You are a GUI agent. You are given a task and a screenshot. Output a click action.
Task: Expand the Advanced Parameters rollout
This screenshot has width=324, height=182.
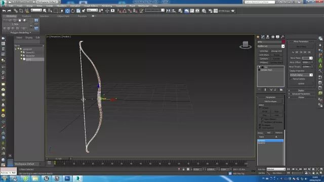point(301,94)
